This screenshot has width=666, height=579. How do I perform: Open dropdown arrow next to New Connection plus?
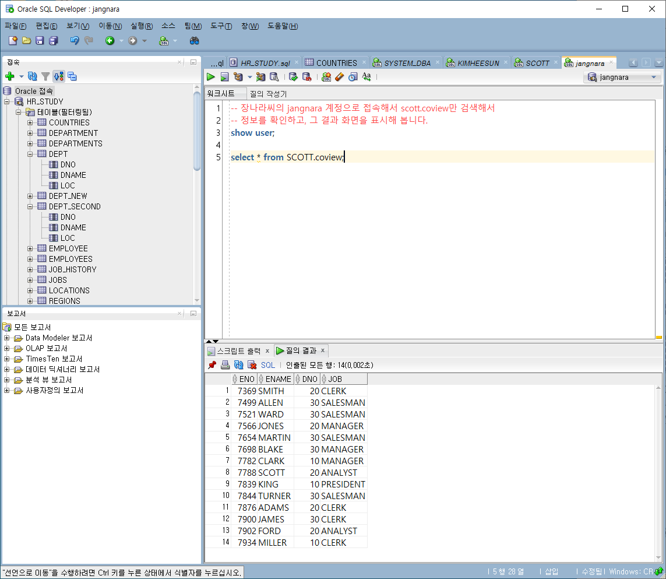(x=21, y=76)
